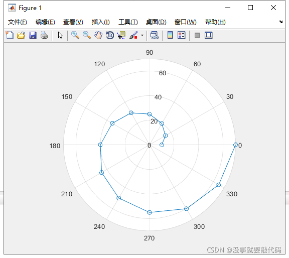This screenshot has height=258, width=289.
Task: Click the Figure 1 title text
Action: 30,8
